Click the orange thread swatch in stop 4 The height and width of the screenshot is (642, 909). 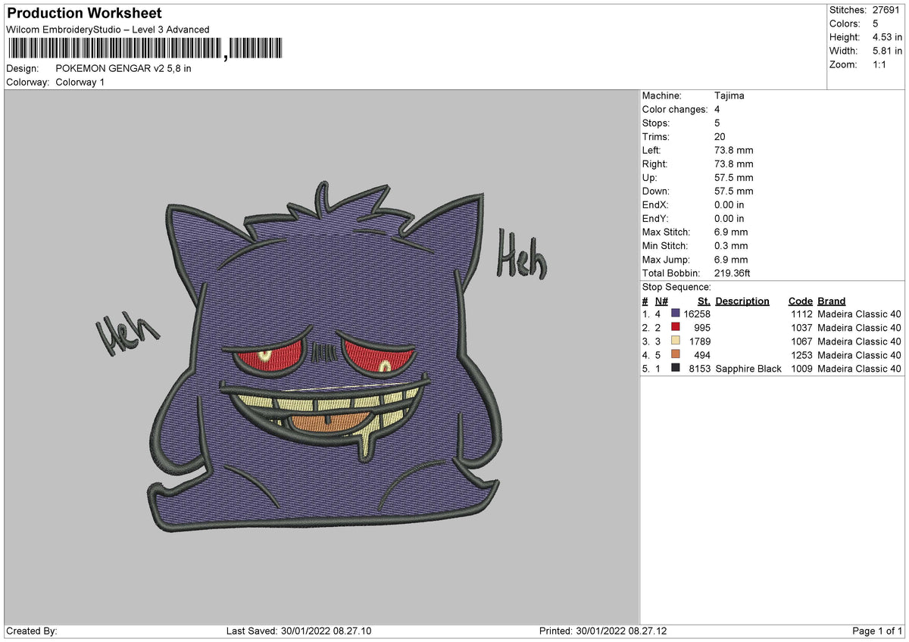click(676, 355)
